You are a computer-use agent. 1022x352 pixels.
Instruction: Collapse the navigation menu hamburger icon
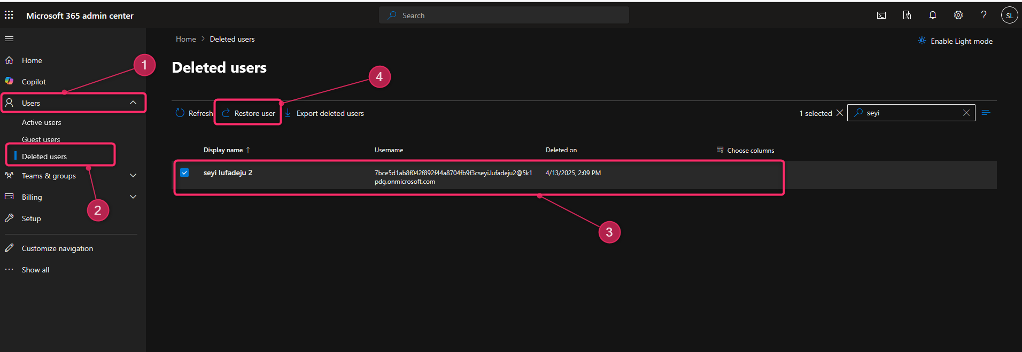coord(9,38)
